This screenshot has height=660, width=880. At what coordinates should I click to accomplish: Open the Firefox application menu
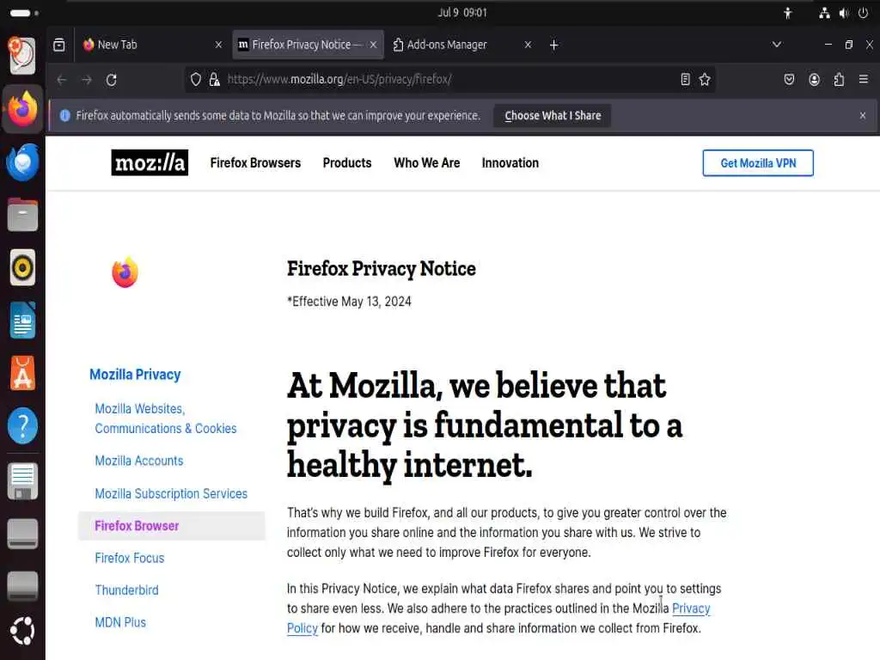click(x=864, y=80)
